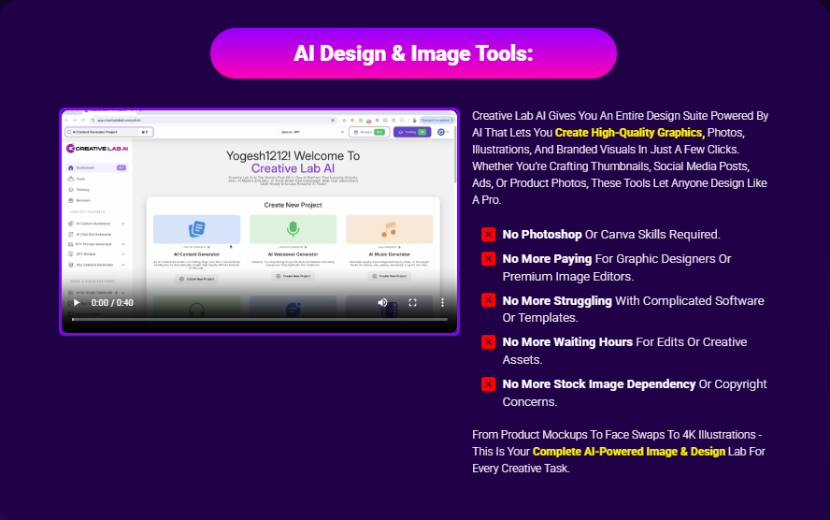Select Dashboard in the video's sidebar
The image size is (830, 520).
(97, 167)
